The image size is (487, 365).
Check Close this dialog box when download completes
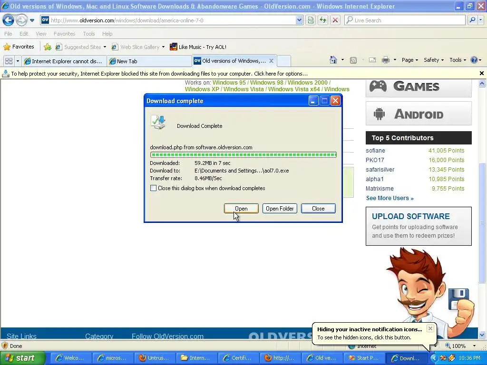[x=153, y=188]
